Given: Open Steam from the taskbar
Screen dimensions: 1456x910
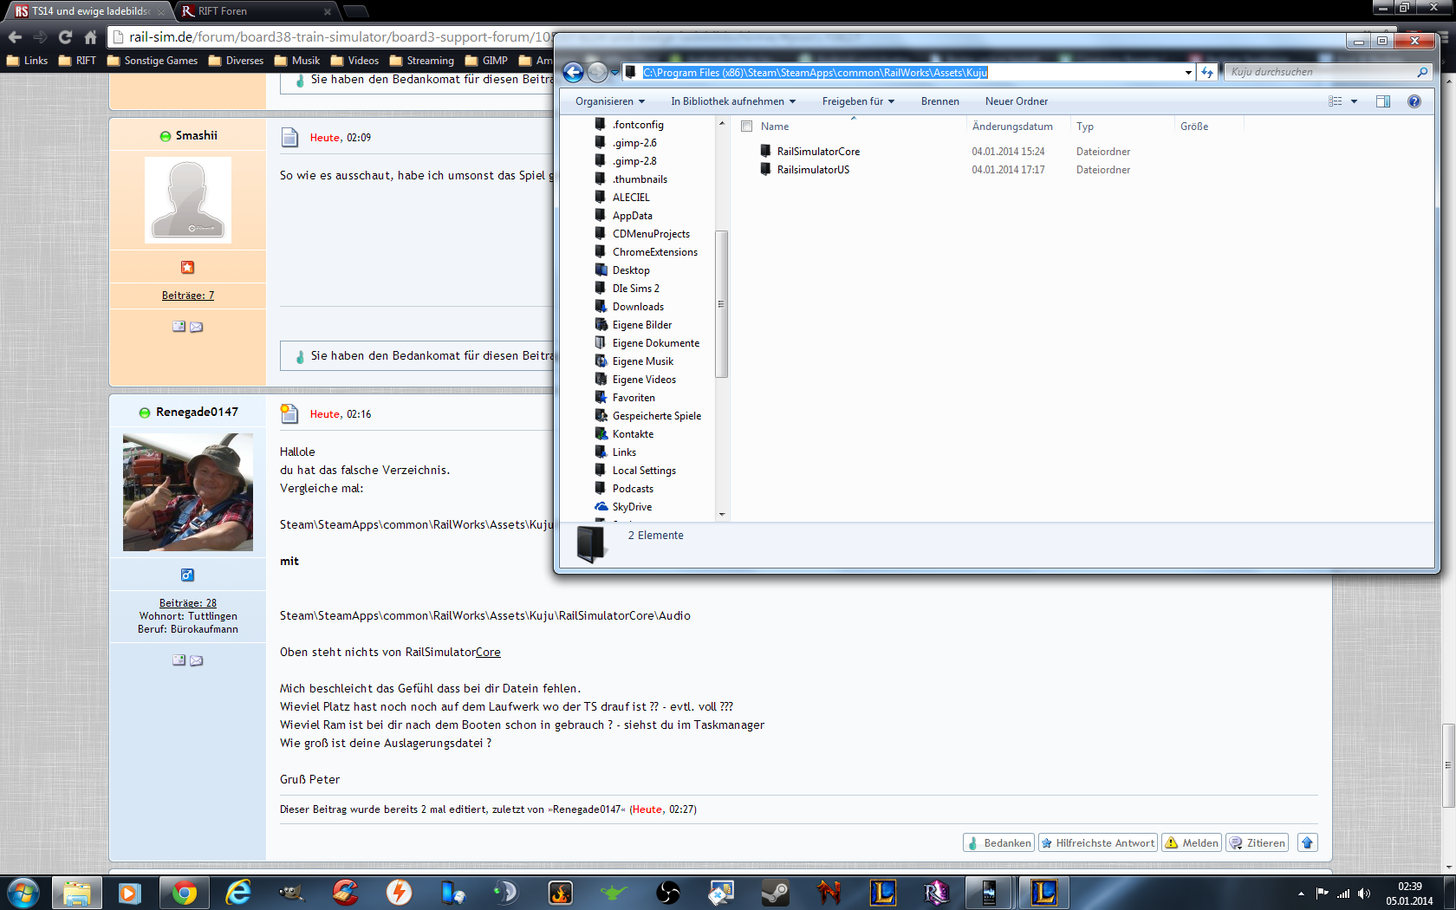Looking at the screenshot, I should pyautogui.click(x=775, y=892).
